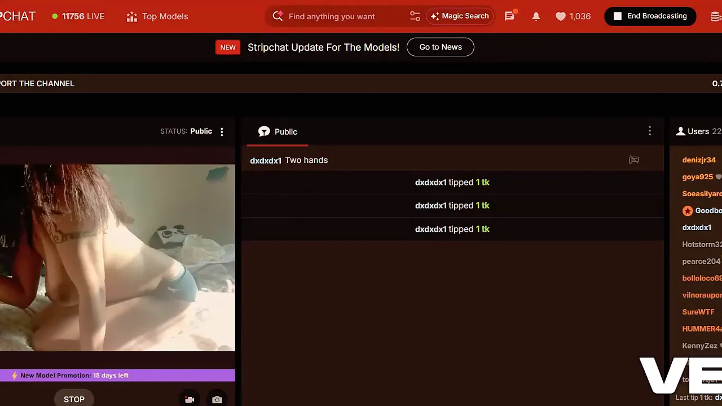
Task: Click the photo camera snapshot icon
Action: click(x=217, y=399)
